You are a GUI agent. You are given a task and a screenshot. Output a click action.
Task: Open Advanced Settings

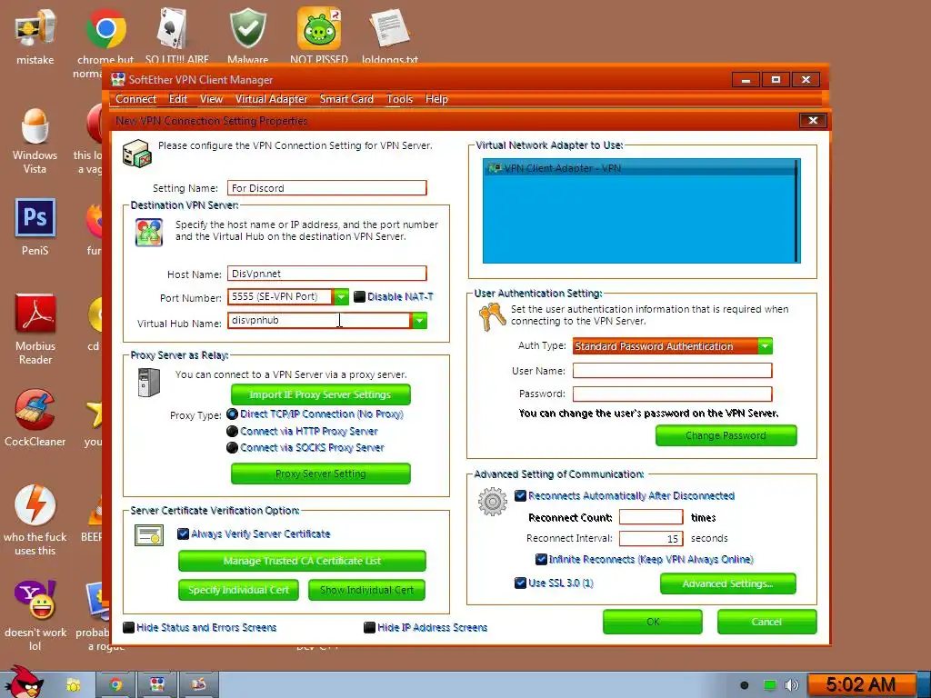(x=728, y=583)
